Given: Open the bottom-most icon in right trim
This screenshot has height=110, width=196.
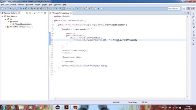Looking at the screenshot, I should tap(194, 44).
